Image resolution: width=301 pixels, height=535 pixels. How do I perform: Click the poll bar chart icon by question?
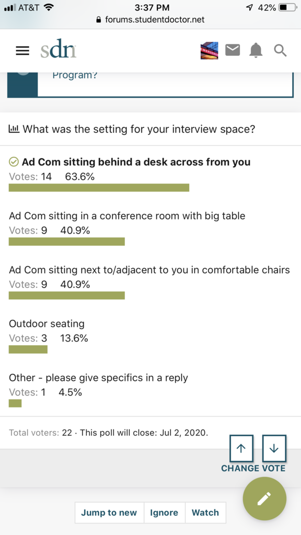click(x=14, y=129)
